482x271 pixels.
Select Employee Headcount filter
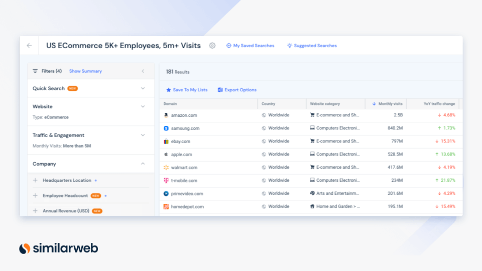click(x=65, y=196)
